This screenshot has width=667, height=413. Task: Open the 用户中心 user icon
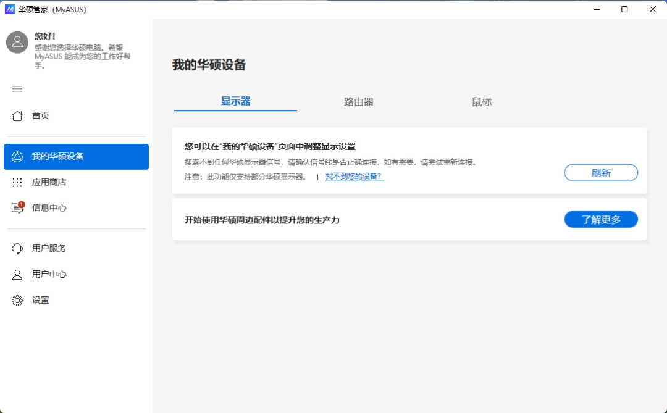(x=17, y=274)
